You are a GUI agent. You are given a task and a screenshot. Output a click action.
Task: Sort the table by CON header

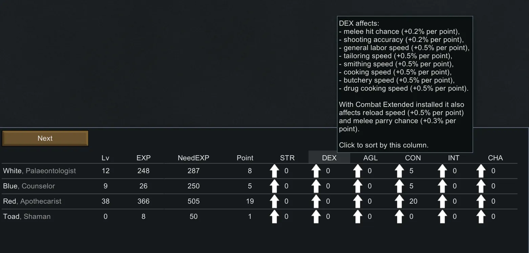pos(413,158)
